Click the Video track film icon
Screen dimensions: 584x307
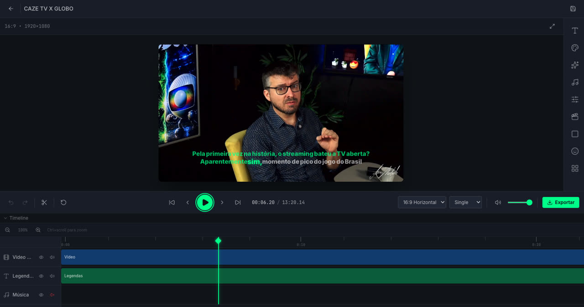coord(6,257)
